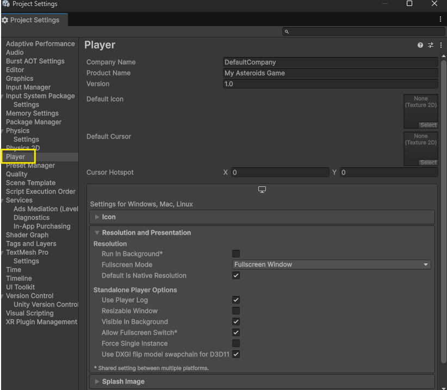Open Unity Version Control settings
The width and height of the screenshot is (447, 390).
point(46,305)
